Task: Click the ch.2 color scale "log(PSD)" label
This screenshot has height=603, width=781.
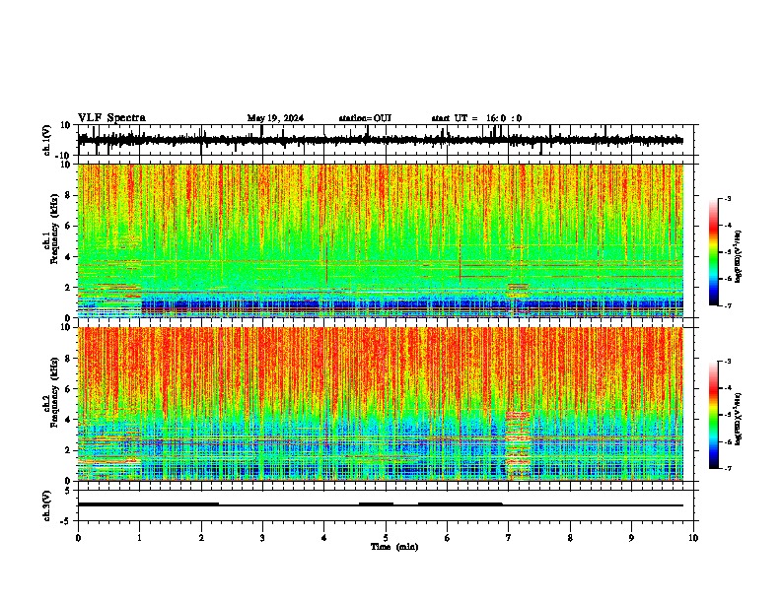Action: click(x=739, y=419)
